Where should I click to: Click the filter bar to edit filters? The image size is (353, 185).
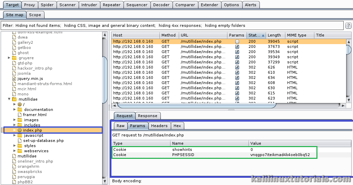pyautogui.click(x=173, y=25)
